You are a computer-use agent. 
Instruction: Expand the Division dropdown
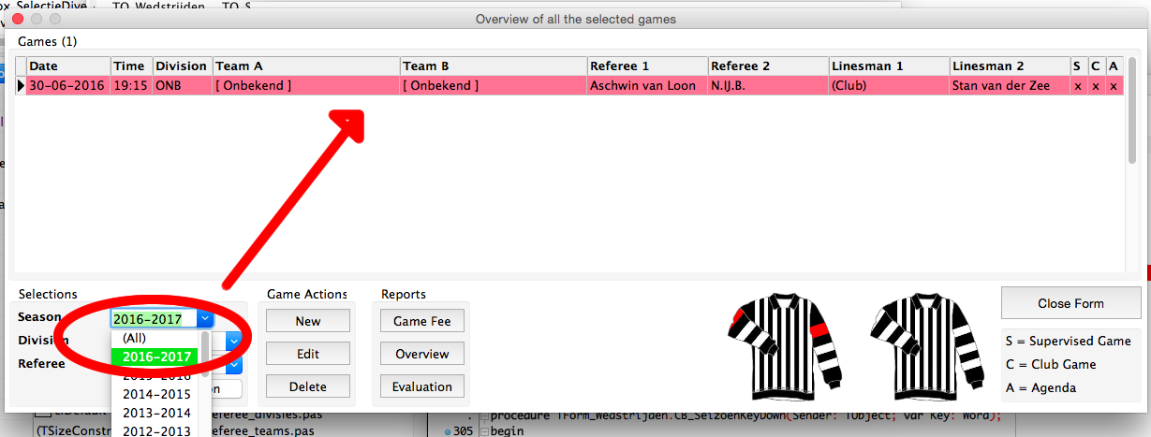pyautogui.click(x=234, y=342)
